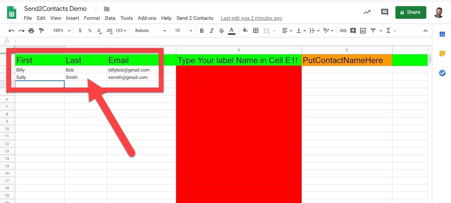Click the Undo icon
Screen dimensions: 451x203
click(11, 31)
